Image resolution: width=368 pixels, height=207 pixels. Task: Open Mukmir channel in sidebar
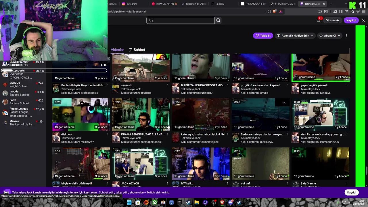coord(23,123)
